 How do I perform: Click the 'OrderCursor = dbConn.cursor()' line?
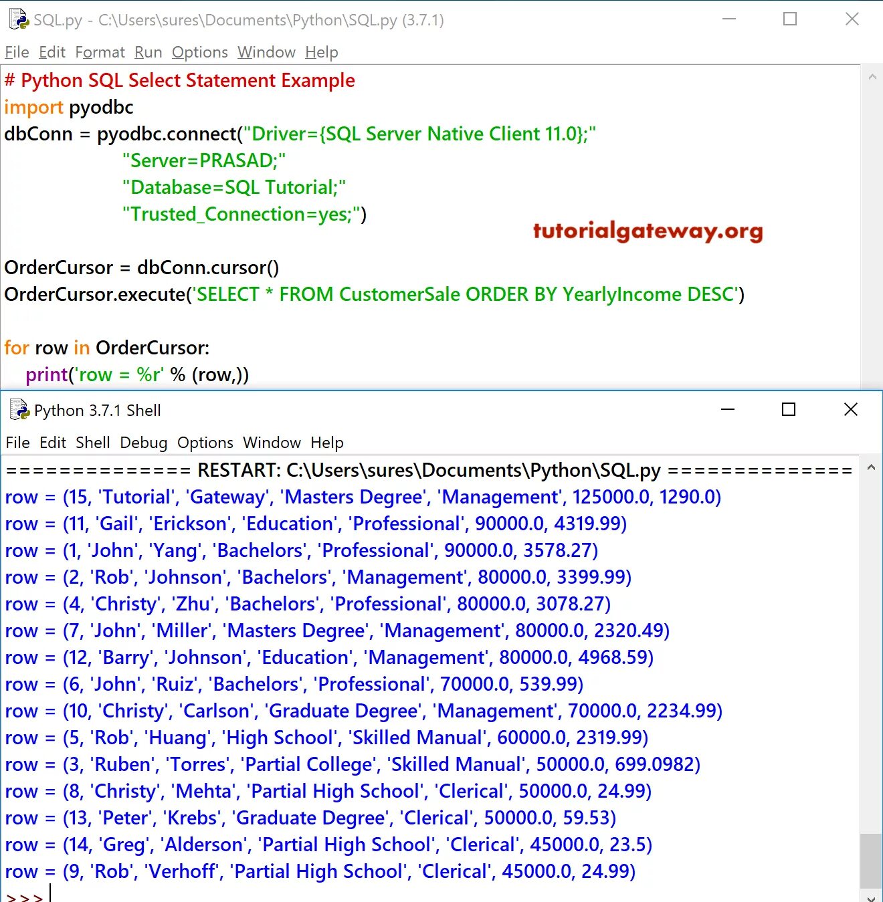click(x=141, y=267)
